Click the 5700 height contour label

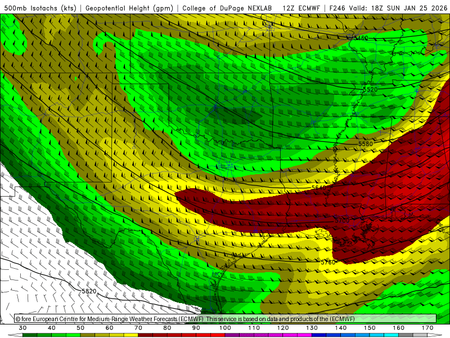(x=342, y=220)
